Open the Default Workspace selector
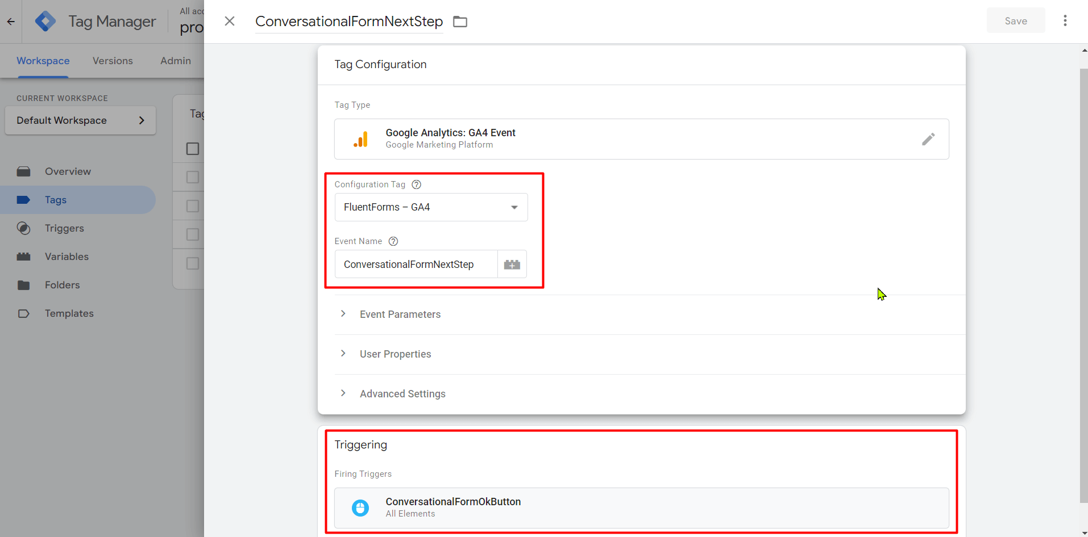 click(x=80, y=120)
